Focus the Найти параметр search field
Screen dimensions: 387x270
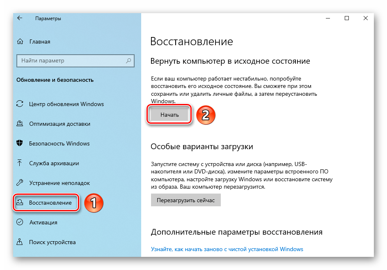pyautogui.click(x=70, y=61)
